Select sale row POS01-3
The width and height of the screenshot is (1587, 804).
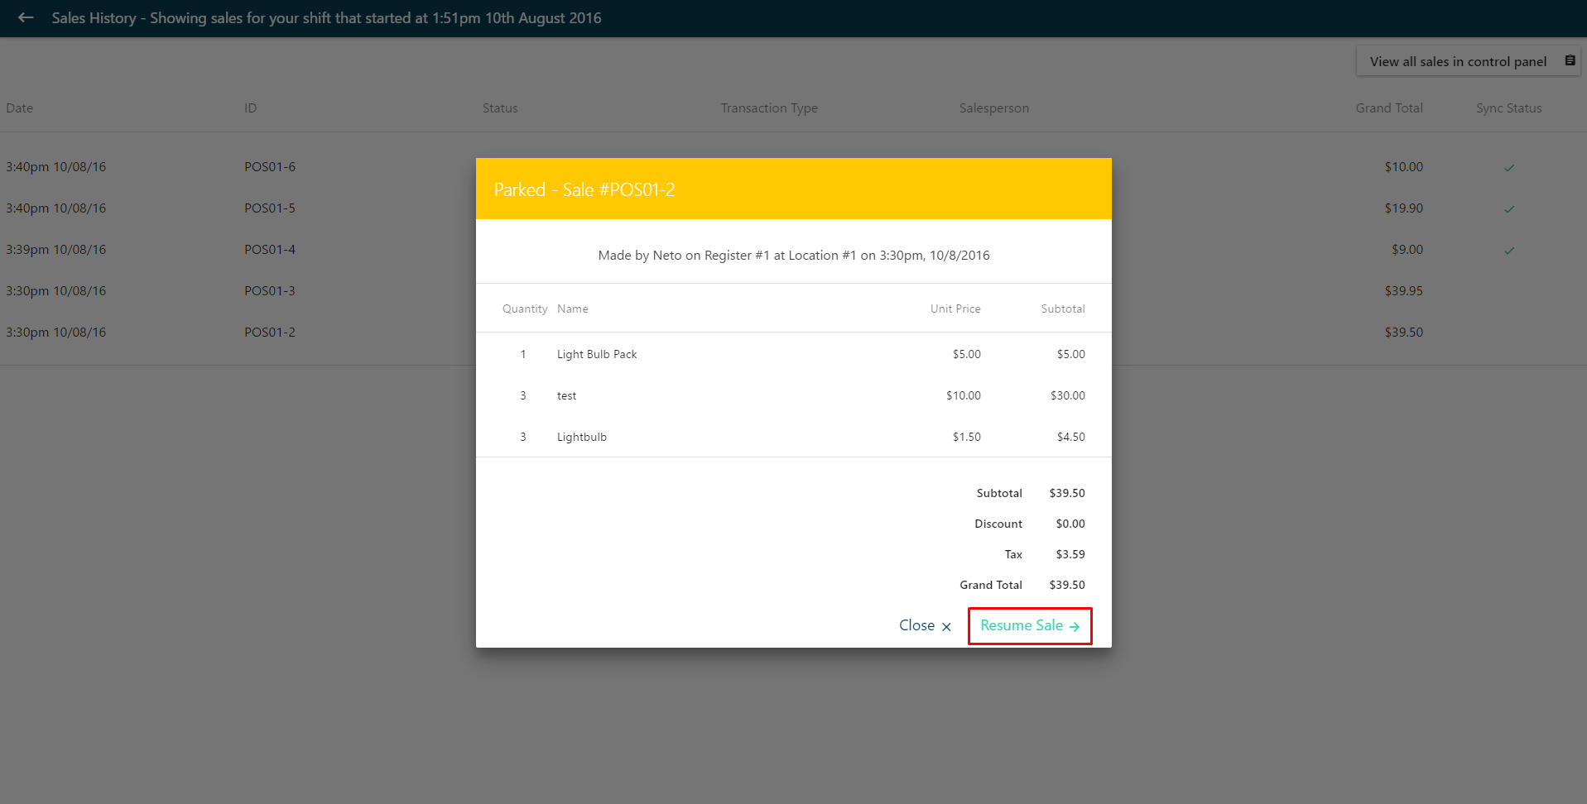pyautogui.click(x=793, y=291)
